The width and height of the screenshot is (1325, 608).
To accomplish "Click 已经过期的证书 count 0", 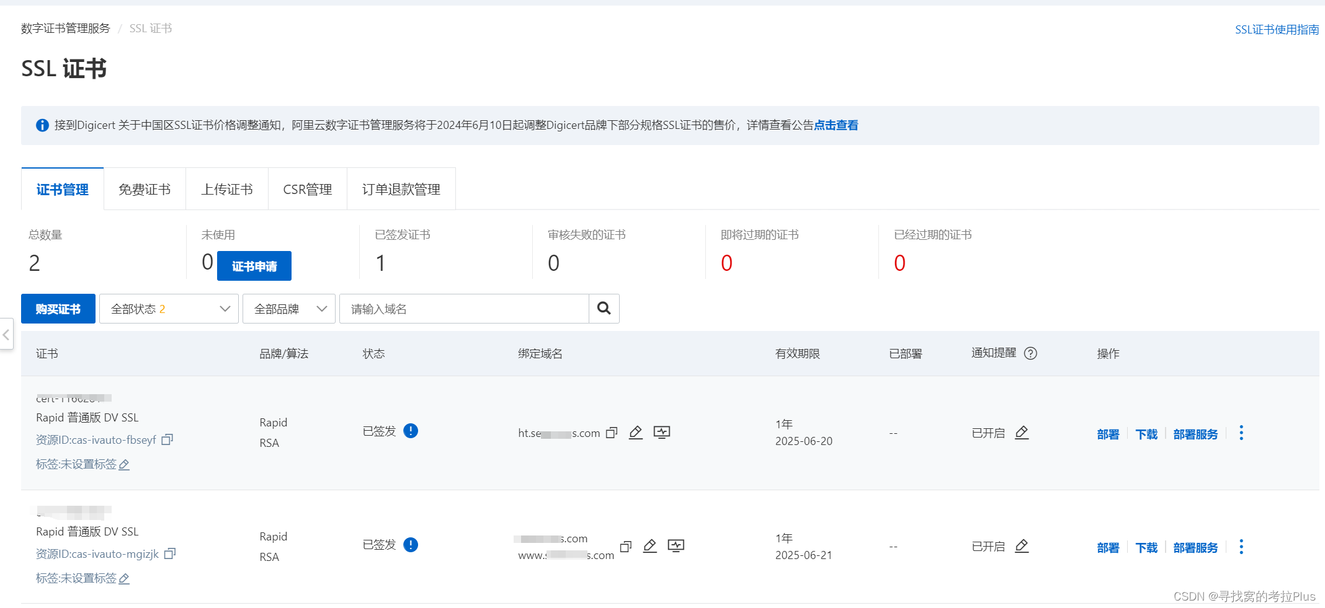I will tap(900, 263).
